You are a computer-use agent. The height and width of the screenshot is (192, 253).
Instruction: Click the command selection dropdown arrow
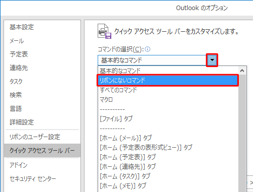[x=212, y=60]
